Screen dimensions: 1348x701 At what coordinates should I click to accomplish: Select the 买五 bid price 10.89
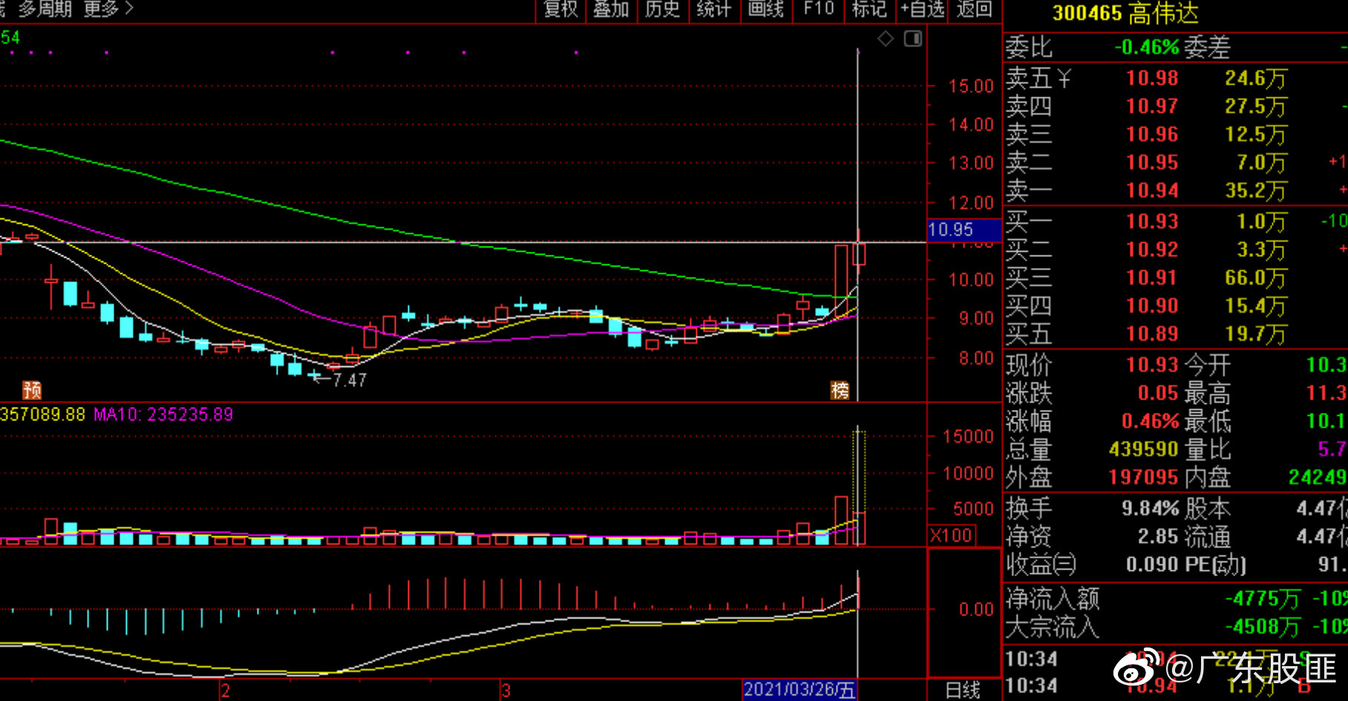coord(1152,334)
